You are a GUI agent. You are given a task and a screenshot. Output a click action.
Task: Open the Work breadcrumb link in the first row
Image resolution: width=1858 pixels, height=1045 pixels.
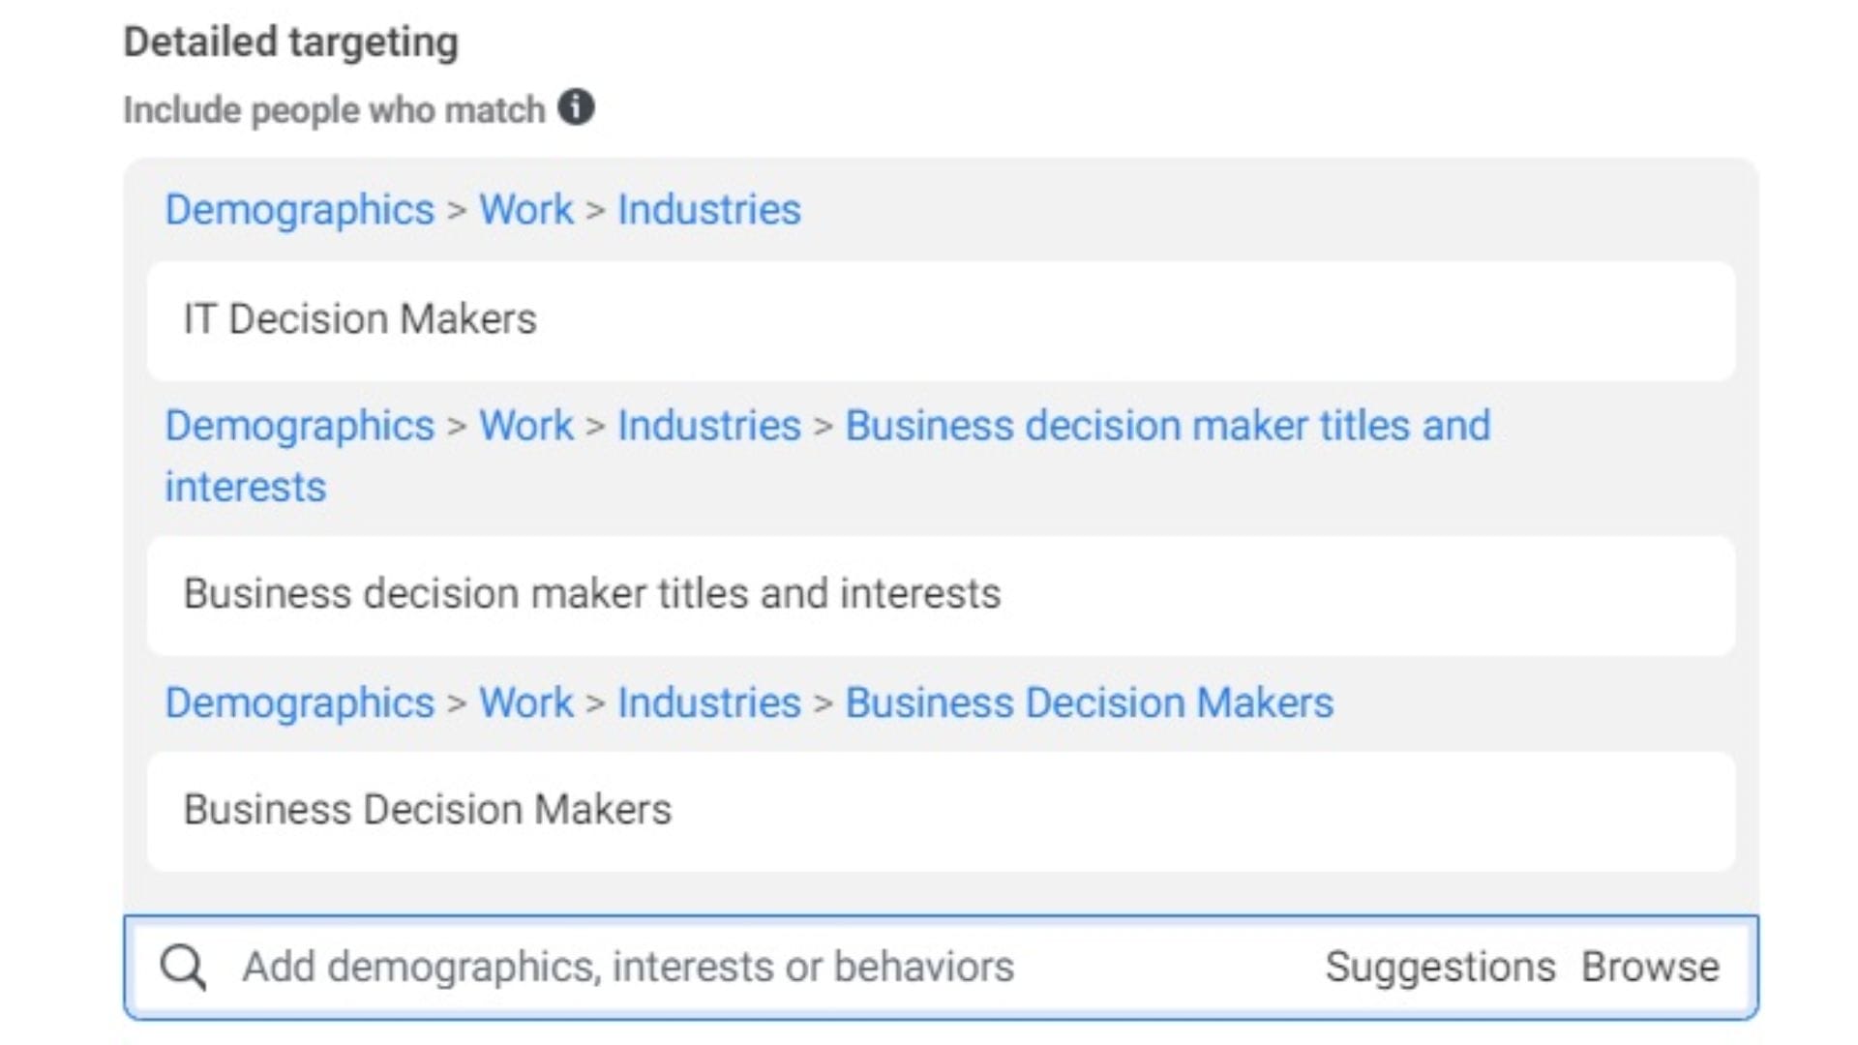(525, 209)
